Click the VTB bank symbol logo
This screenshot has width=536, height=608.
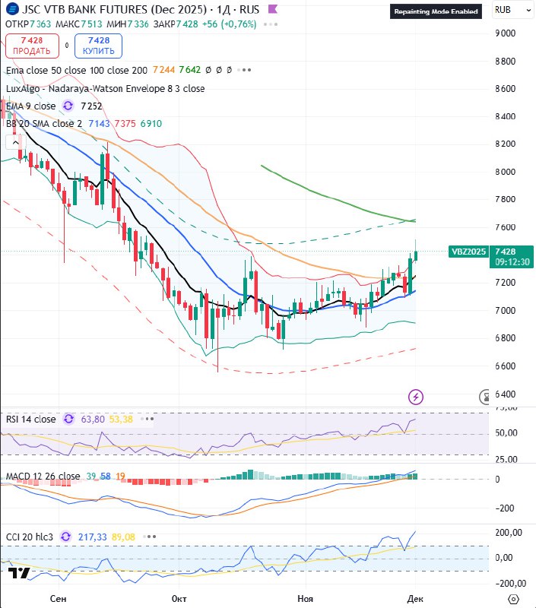click(11, 10)
